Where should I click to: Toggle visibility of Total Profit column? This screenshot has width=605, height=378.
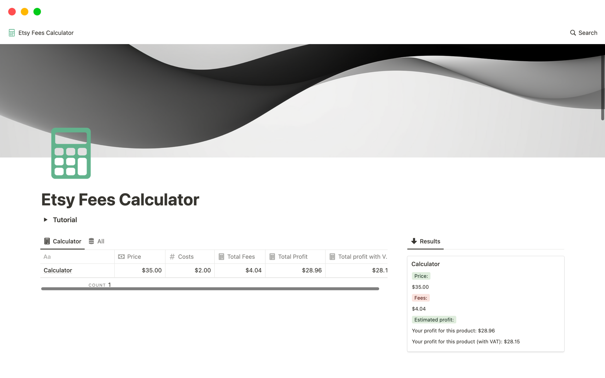coord(292,256)
